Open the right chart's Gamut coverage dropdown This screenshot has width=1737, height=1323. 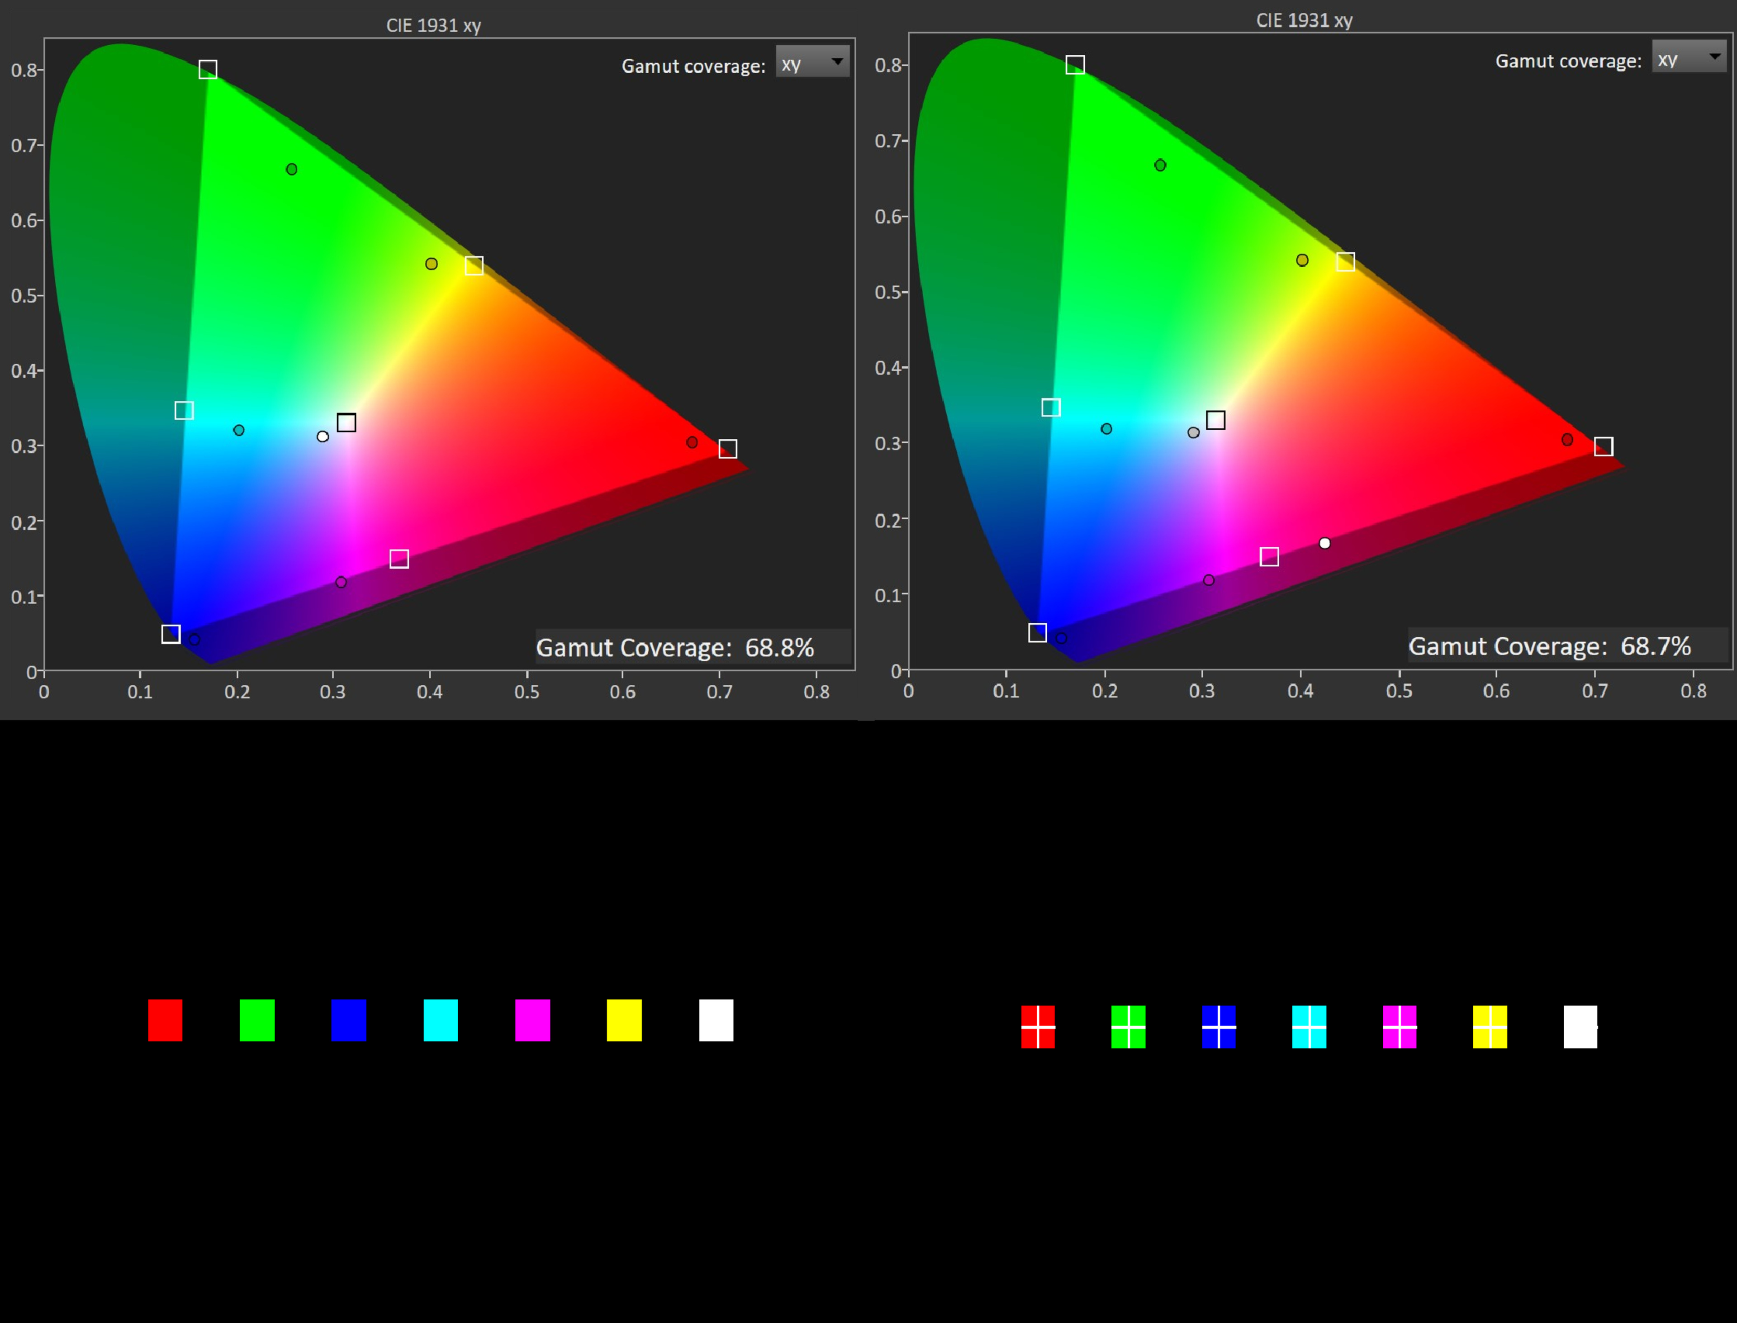[x=1689, y=57]
